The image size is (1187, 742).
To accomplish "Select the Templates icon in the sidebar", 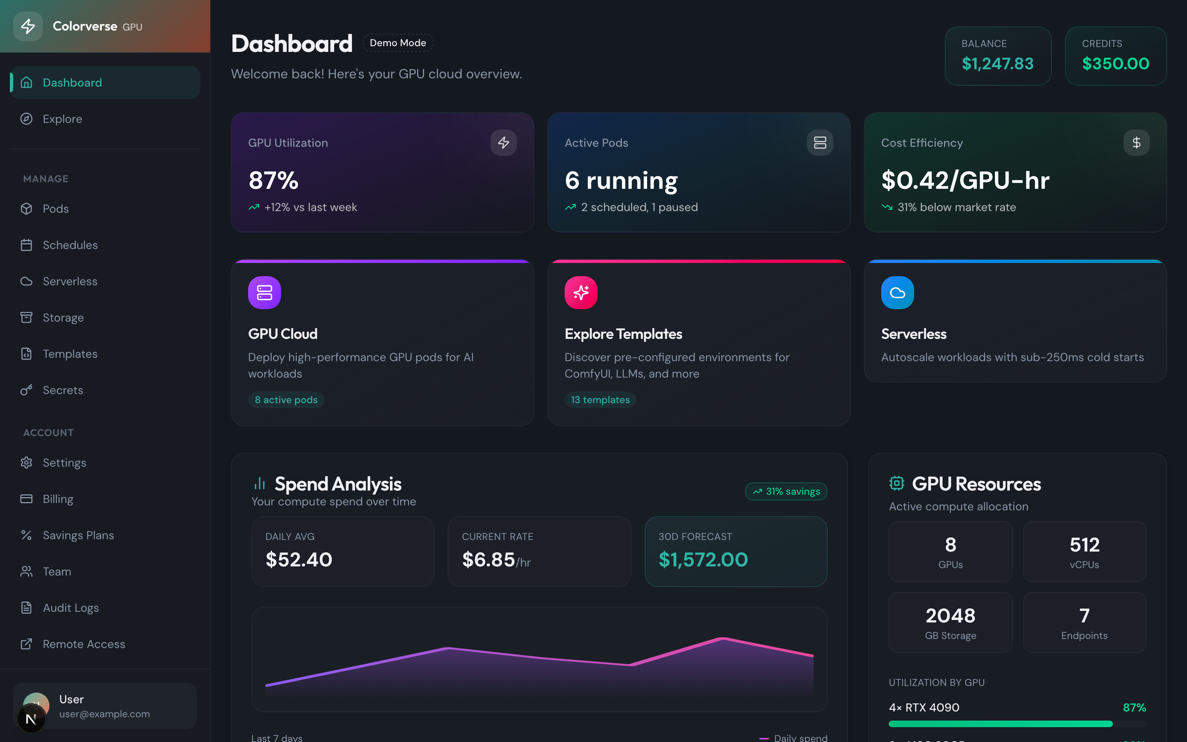I will click(27, 353).
